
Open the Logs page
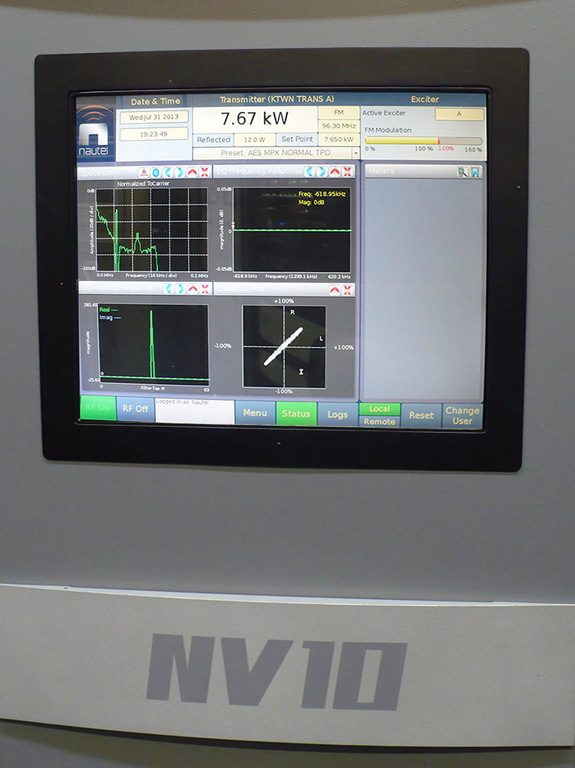[338, 415]
